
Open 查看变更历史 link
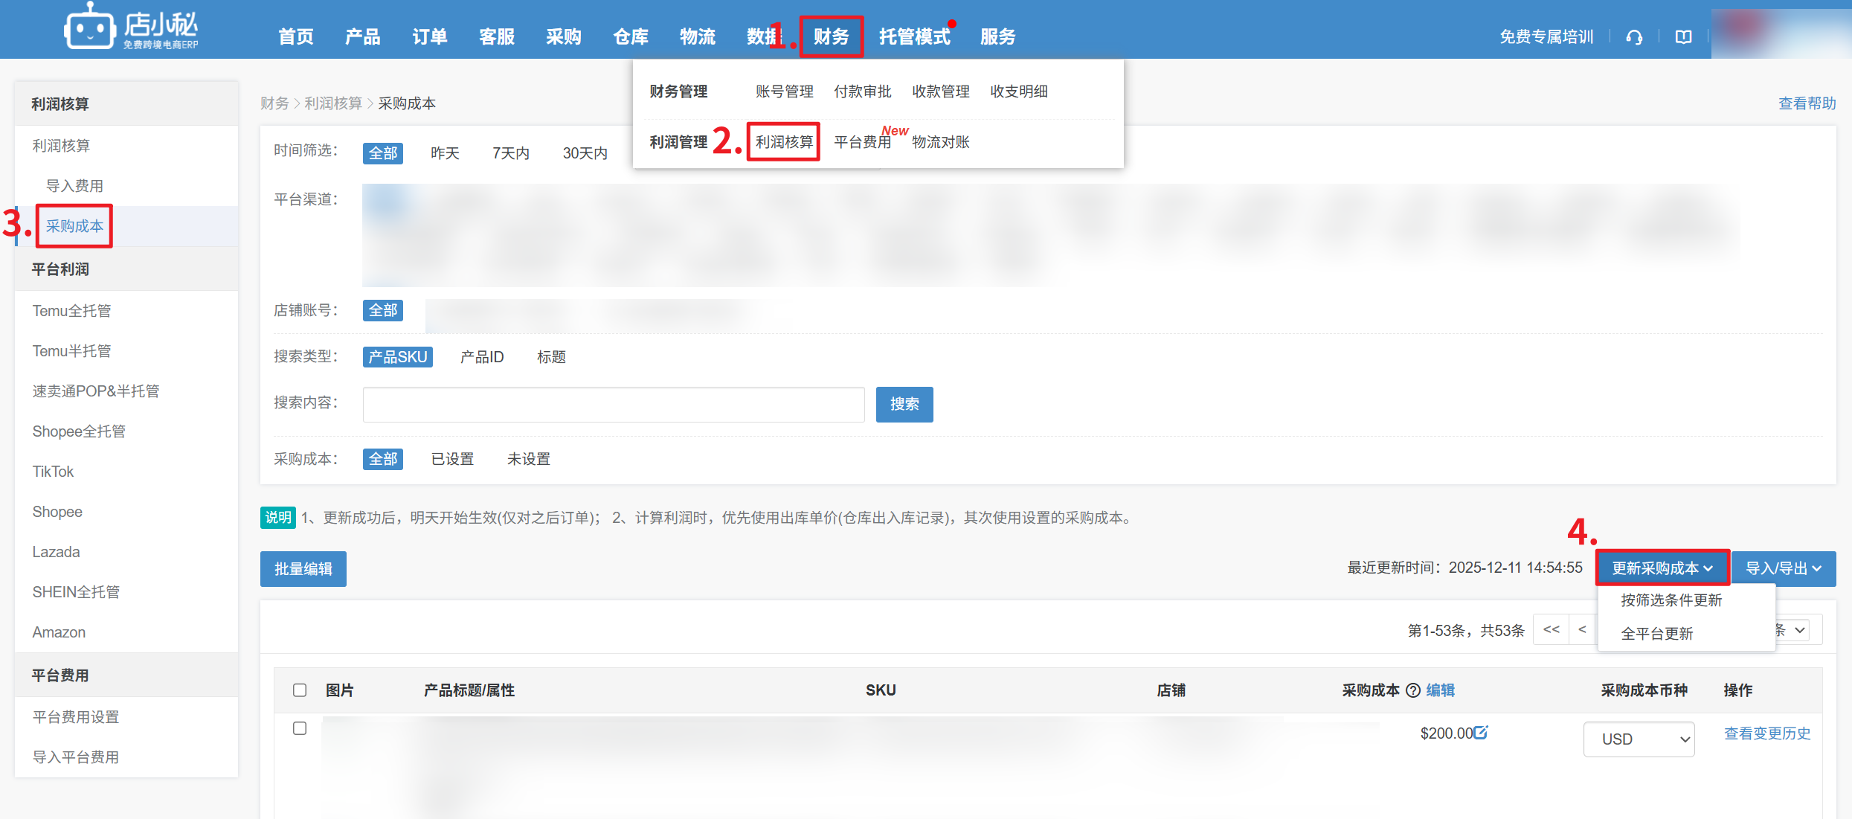[x=1767, y=733]
